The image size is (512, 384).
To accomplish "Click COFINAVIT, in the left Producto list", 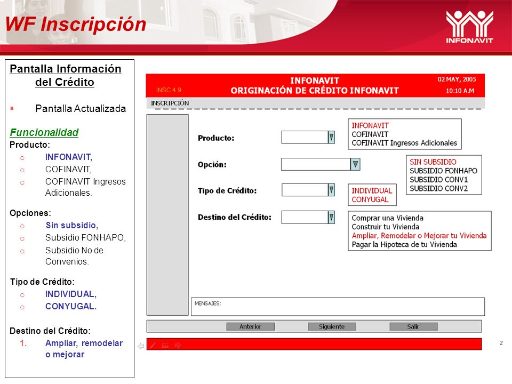I will 68,169.
